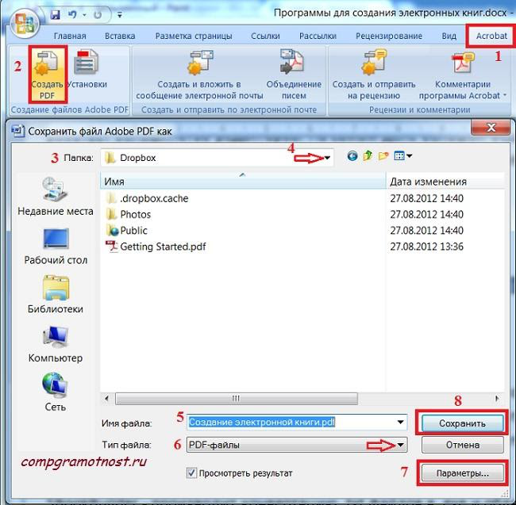Toggle the Просмотреть результат checkbox
This screenshot has width=516, height=505.
[191, 473]
